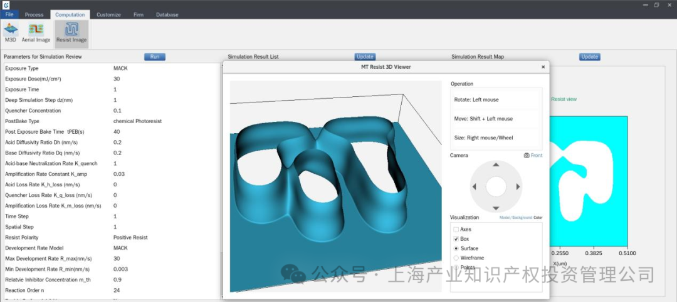Click the Run button
The height and width of the screenshot is (302, 677).
point(155,56)
